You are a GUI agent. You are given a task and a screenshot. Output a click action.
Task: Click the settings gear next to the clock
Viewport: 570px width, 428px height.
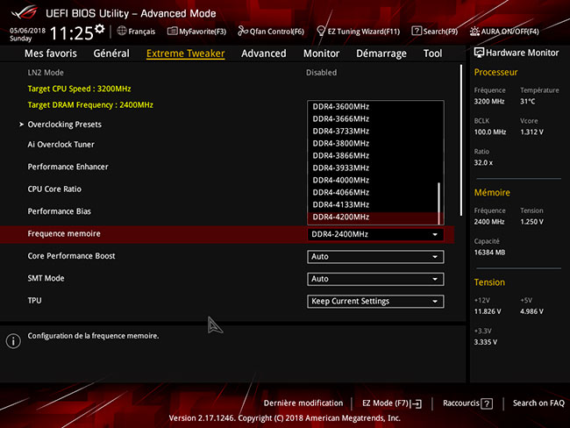99,29
